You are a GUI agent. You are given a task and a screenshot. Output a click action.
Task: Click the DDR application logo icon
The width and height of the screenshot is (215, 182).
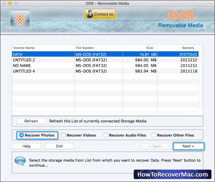point(20,19)
